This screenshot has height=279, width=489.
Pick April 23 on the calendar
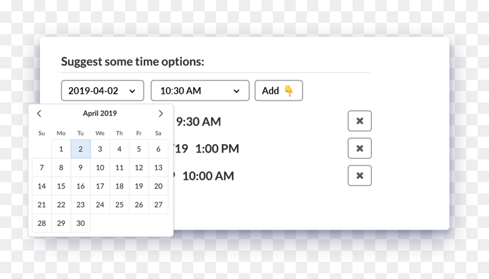tap(81, 204)
